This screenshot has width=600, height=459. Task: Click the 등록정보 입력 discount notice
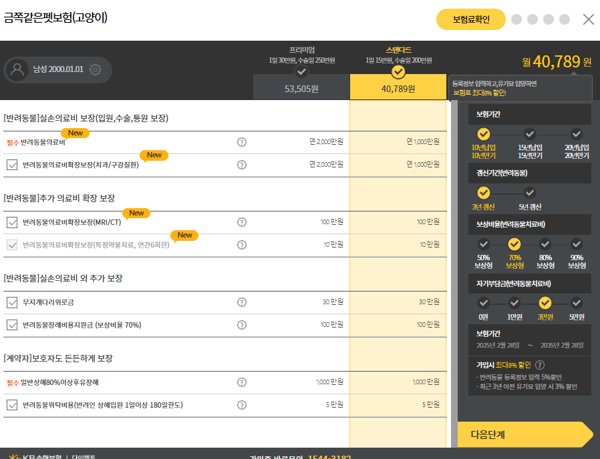(x=520, y=88)
